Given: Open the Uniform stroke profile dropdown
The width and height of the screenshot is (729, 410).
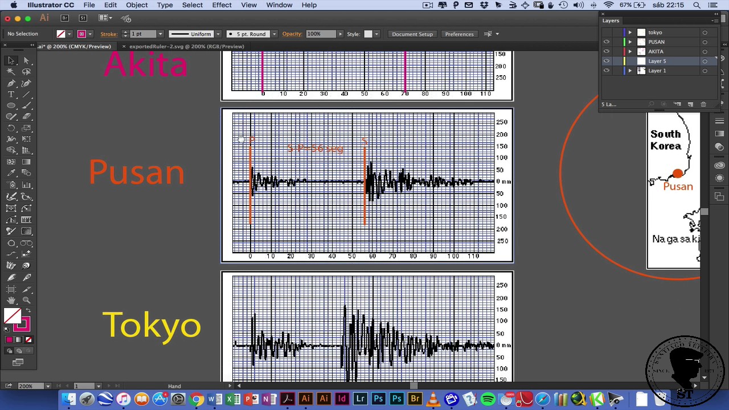Looking at the screenshot, I should pos(217,34).
